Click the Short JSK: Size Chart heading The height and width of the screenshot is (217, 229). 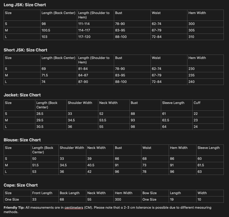(x=25, y=50)
